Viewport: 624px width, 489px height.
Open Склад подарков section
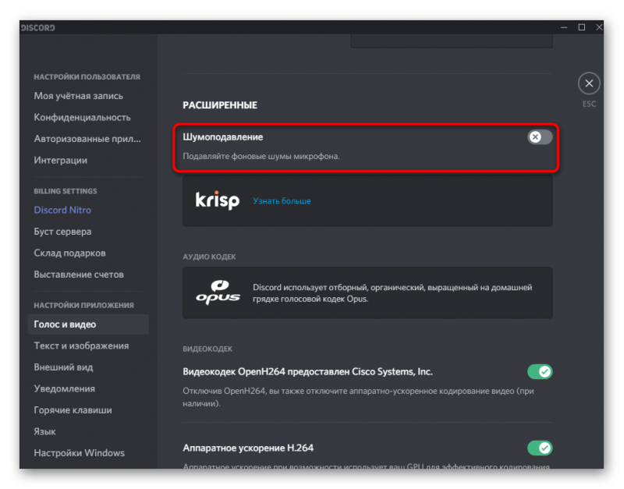click(69, 253)
